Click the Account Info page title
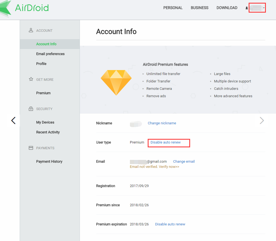This screenshot has width=276, height=241. (x=116, y=31)
